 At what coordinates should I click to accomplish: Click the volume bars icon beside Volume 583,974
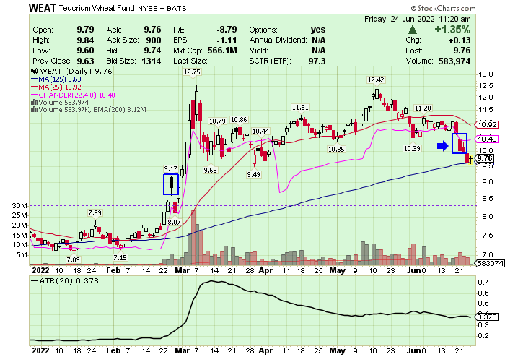coord(32,102)
